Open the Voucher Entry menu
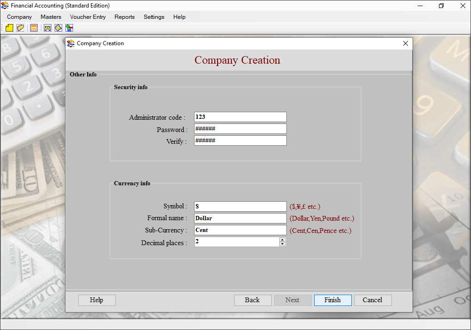Image resolution: width=471 pixels, height=330 pixels. (x=88, y=17)
